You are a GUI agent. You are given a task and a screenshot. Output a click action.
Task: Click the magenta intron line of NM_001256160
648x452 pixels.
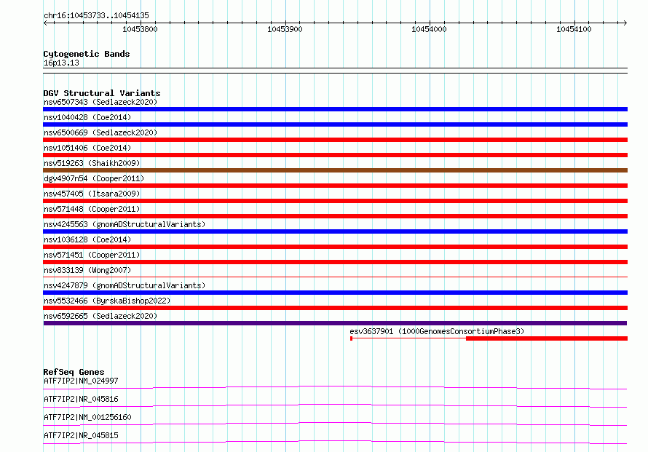pyautogui.click(x=335, y=423)
